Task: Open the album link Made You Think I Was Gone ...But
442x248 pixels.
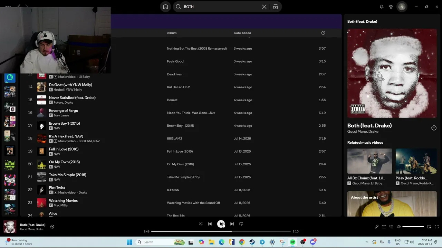Action: [x=191, y=113]
